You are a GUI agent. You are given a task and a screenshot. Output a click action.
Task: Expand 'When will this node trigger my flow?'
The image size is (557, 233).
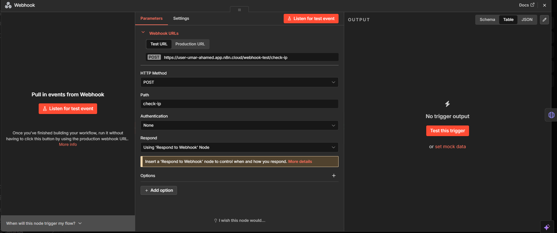click(44, 223)
